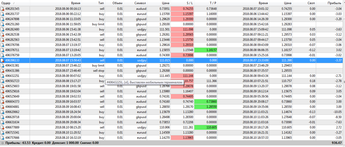Sort by the Тип column header

93,3
